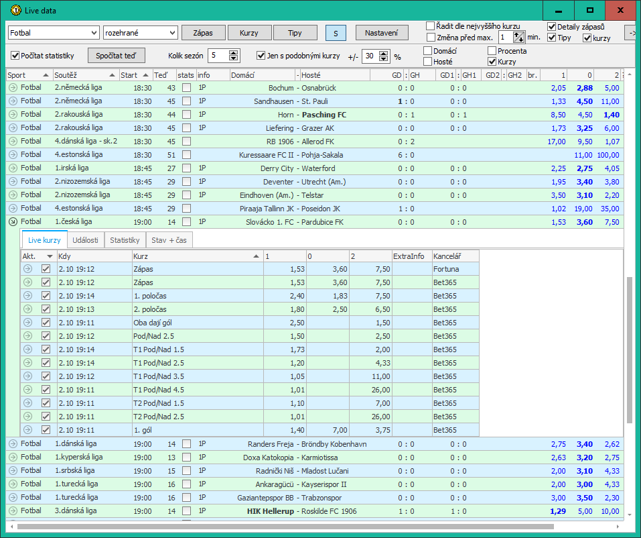The height and width of the screenshot is (538, 641).
Task: Click the arrow icon of Pod/Nad 2.5 row
Action: [x=28, y=335]
